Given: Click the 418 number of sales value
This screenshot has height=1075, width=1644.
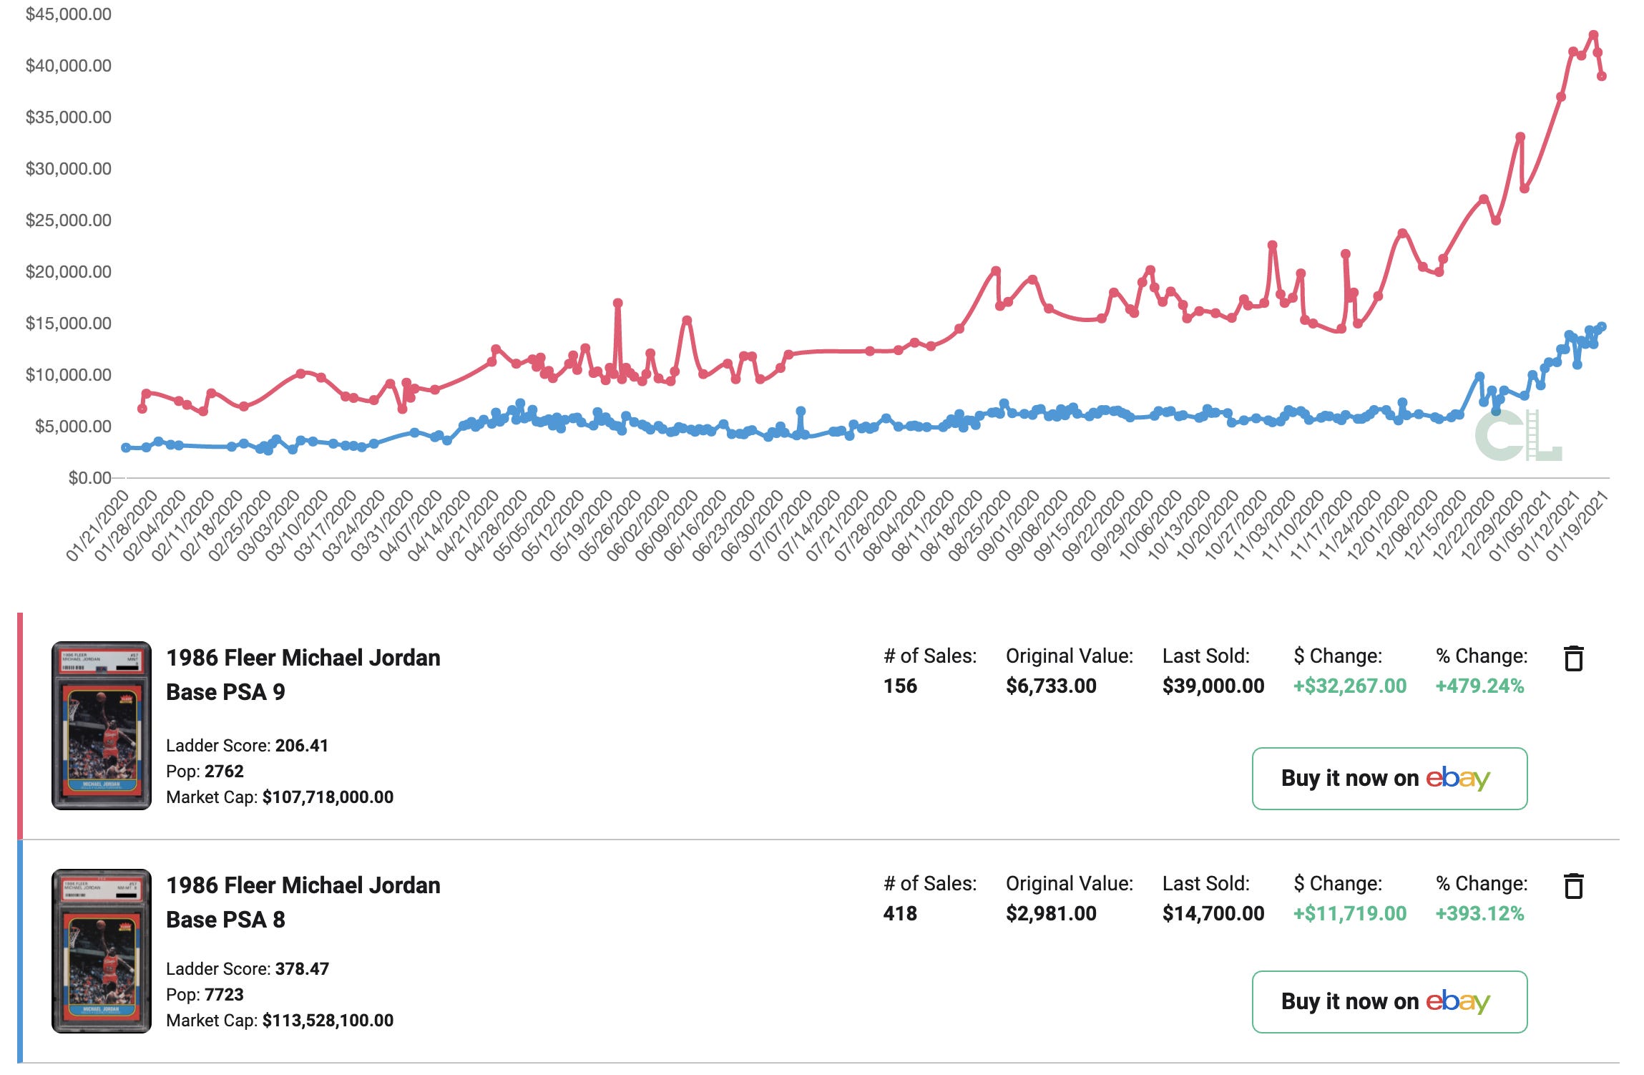Looking at the screenshot, I should (x=900, y=913).
